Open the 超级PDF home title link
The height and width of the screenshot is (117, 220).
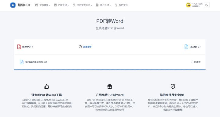pyautogui.click(x=24, y=5)
